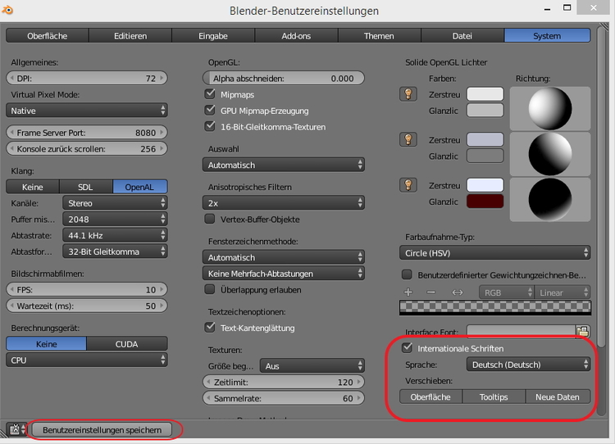Toggle Neue Daten translation button
The image size is (615, 444).
(x=558, y=396)
